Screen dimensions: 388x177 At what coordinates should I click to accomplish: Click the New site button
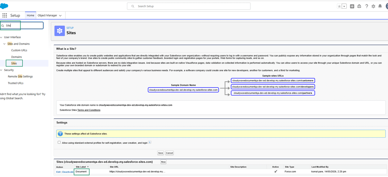[x=163, y=162]
